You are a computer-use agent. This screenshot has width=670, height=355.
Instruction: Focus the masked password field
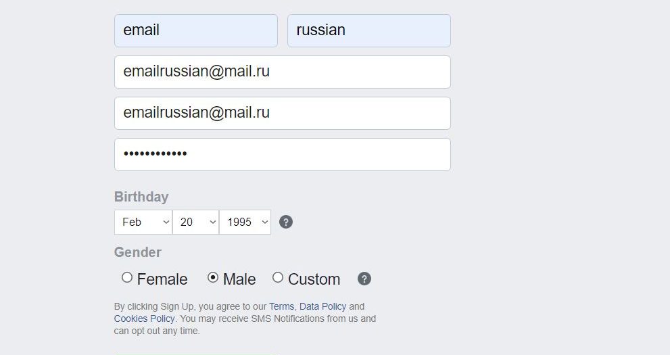(283, 155)
